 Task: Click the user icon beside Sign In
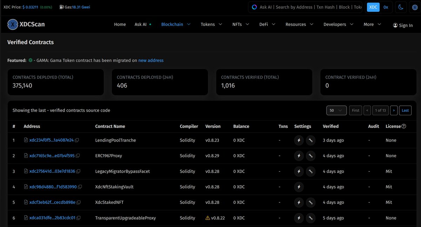[x=395, y=25]
